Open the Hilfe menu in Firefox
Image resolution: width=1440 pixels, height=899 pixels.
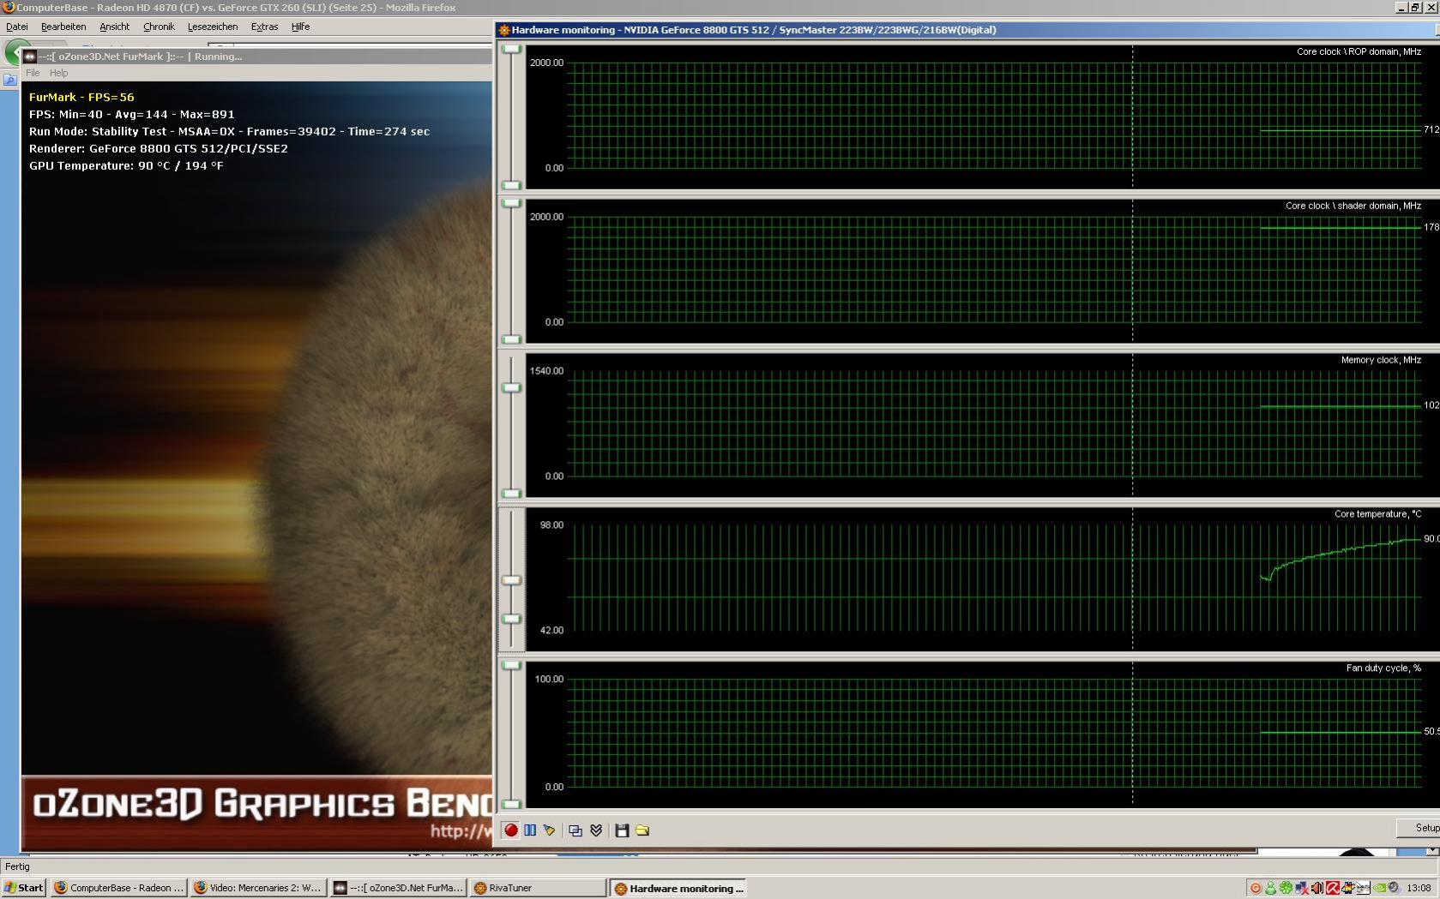click(300, 27)
